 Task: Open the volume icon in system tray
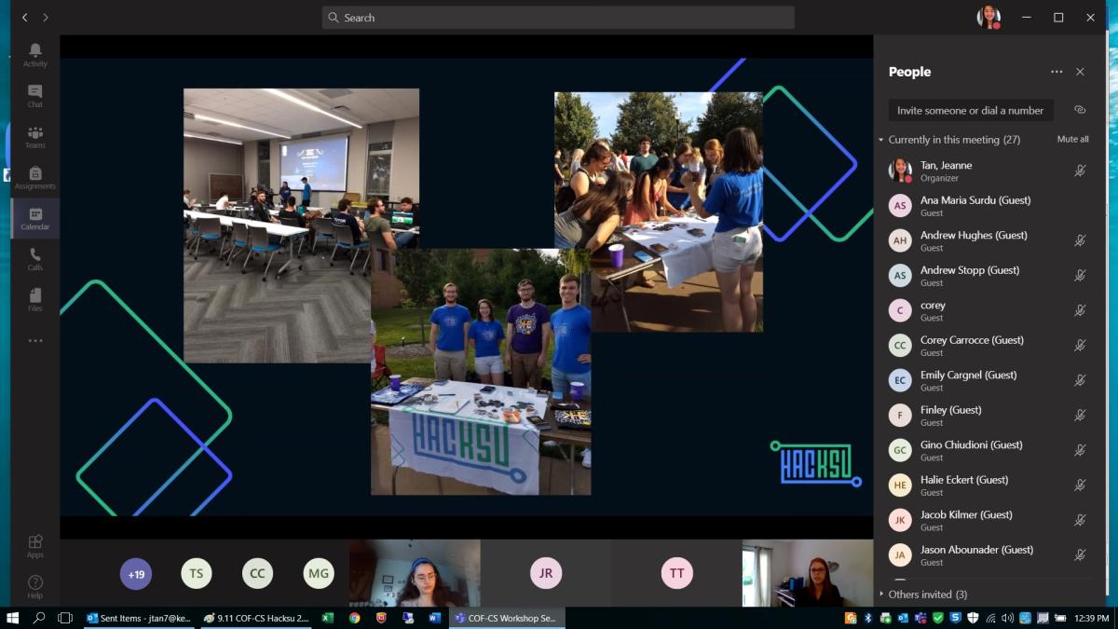click(x=1006, y=618)
